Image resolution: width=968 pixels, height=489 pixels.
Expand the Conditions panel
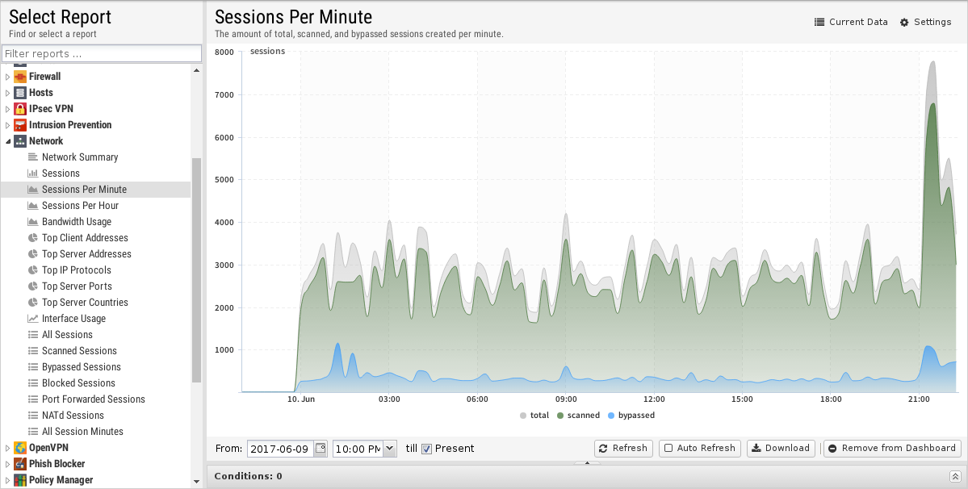click(954, 476)
